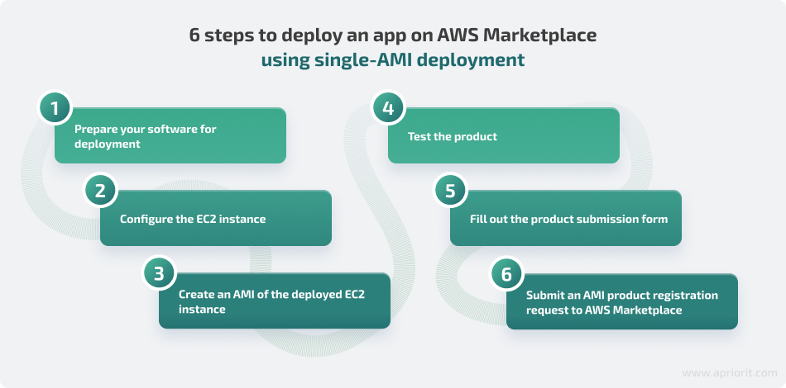Select the "Test the product" step
Screen dimensions: 786x388
(x=504, y=135)
